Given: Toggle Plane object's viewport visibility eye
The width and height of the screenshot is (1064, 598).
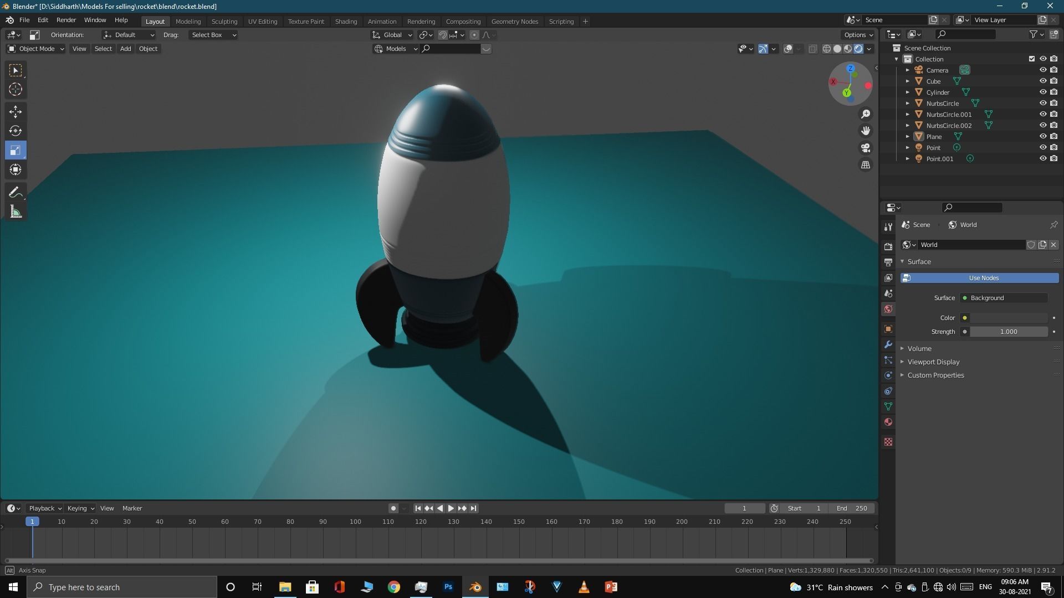Looking at the screenshot, I should (x=1042, y=136).
